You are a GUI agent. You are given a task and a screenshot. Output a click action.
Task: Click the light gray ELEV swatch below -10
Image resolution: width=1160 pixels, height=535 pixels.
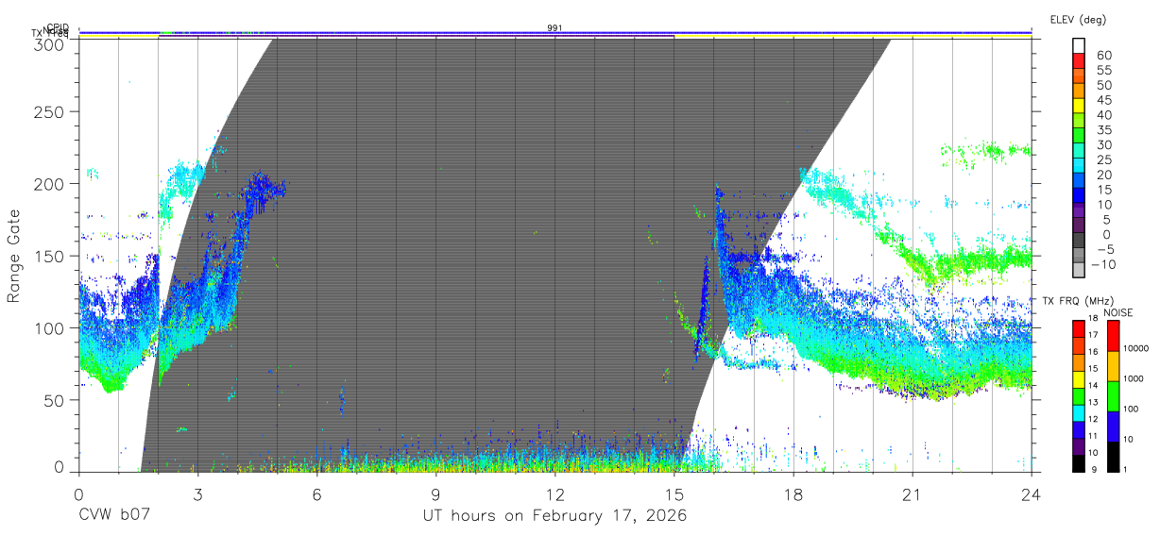coord(1081,272)
